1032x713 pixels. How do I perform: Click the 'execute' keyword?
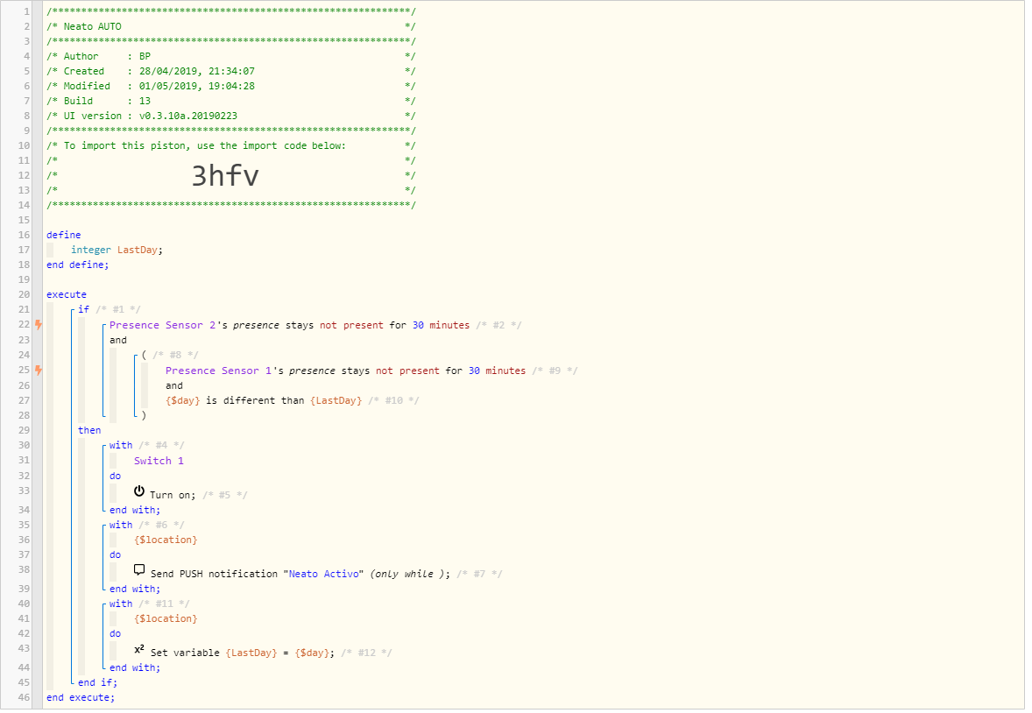[x=67, y=295]
